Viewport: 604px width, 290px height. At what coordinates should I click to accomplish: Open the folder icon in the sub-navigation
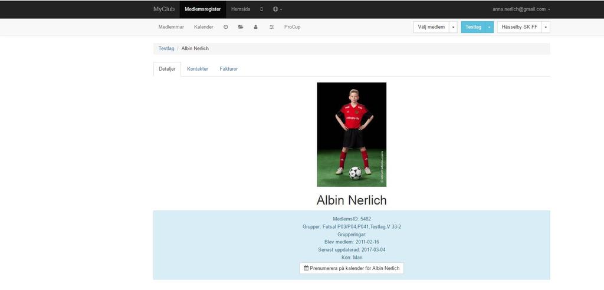coord(241,27)
